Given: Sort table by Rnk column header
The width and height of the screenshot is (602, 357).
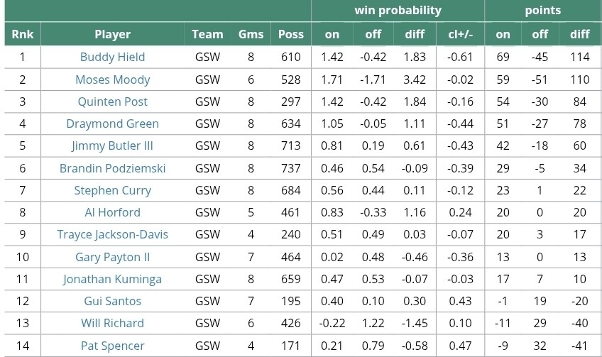Looking at the screenshot, I should (22, 34).
